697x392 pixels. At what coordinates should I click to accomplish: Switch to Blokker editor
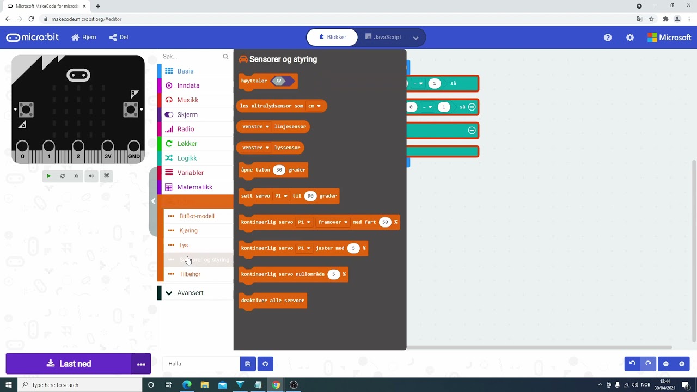coord(332,38)
